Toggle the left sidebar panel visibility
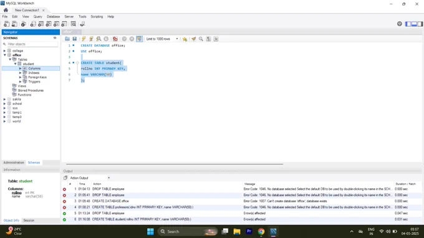Image resolution: width=424 pixels, height=238 pixels. pyautogui.click(x=408, y=24)
